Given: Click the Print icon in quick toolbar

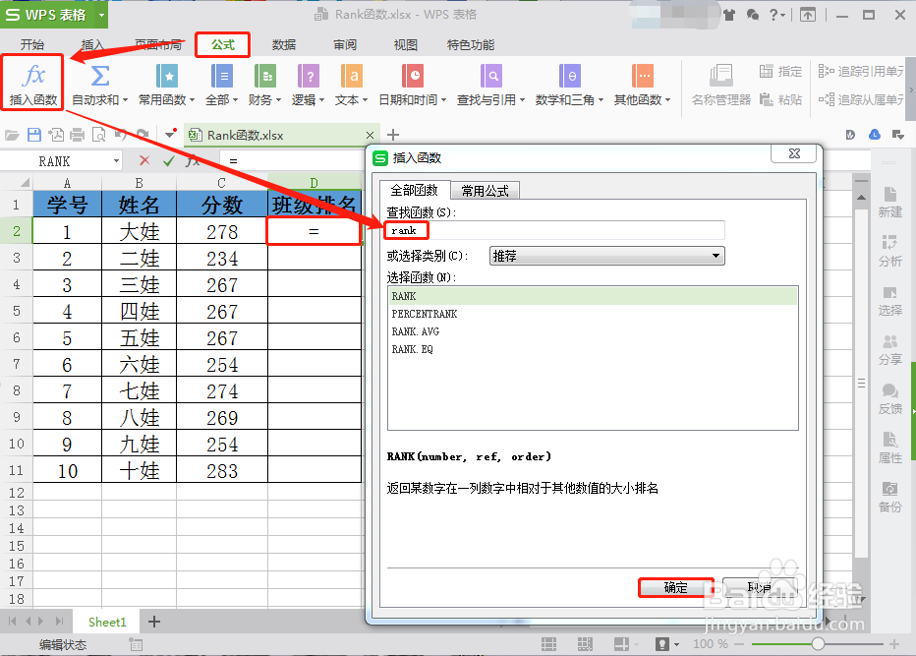Looking at the screenshot, I should coord(77,135).
